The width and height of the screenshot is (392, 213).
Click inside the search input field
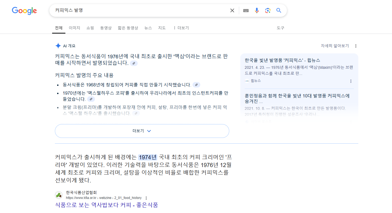coord(138,10)
